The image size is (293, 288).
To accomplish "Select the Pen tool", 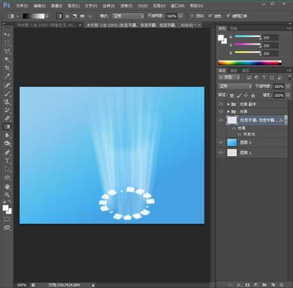I will pos(7,152).
